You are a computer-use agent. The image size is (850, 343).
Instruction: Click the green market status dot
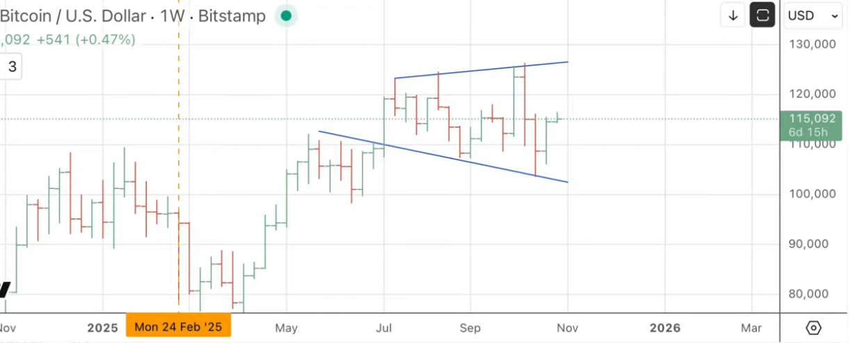[x=286, y=16]
